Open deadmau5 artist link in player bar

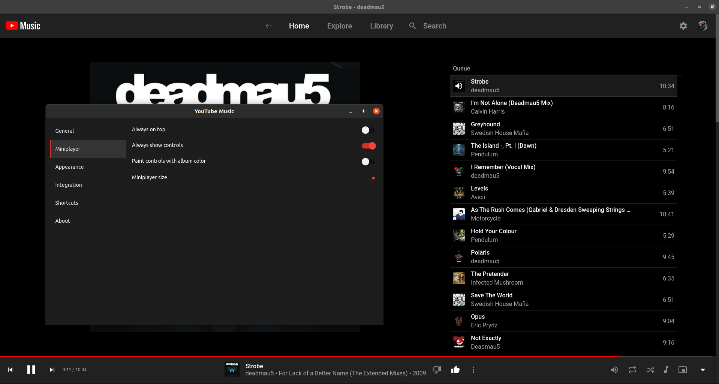tap(259, 373)
